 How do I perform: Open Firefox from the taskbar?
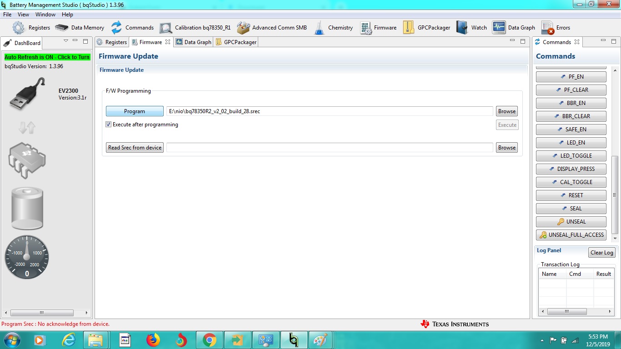coord(153,340)
